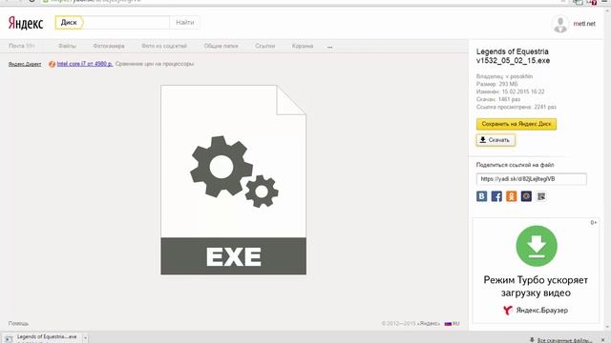This screenshot has width=611, height=343.
Task: Open the Ссылки tab
Action: 265,46
